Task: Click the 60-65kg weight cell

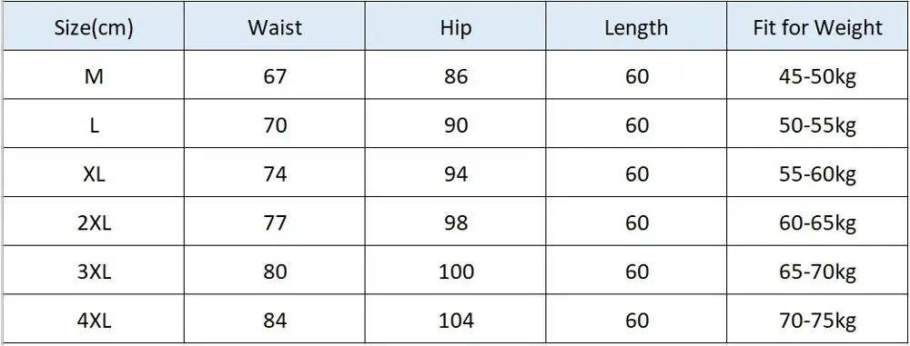Action: pos(817,222)
